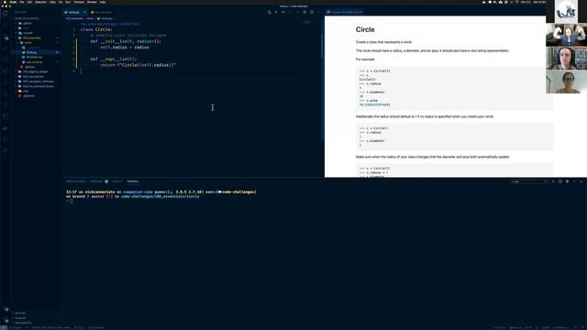Click the Circle heading in README preview
The image size is (587, 330).
point(365,29)
